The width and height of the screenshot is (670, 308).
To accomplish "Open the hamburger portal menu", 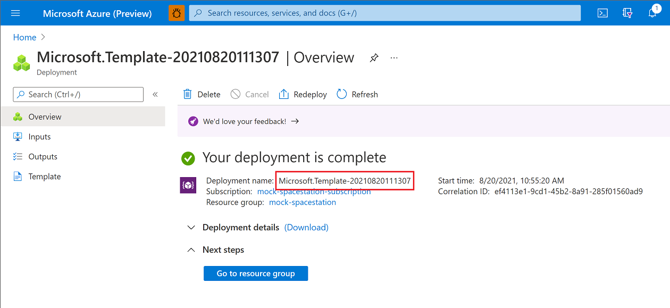I will [x=15, y=13].
